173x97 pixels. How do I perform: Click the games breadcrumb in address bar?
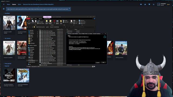tap(47, 27)
